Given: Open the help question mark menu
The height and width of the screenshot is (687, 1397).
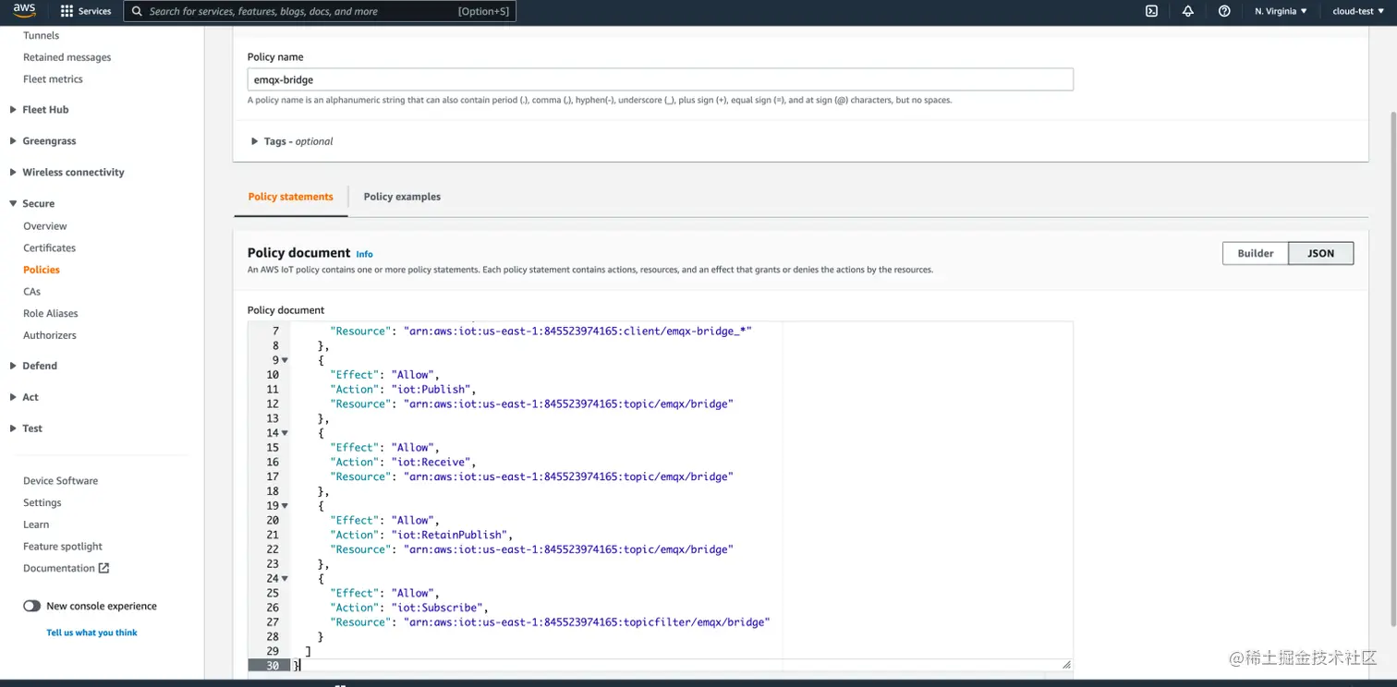Looking at the screenshot, I should pos(1224,11).
